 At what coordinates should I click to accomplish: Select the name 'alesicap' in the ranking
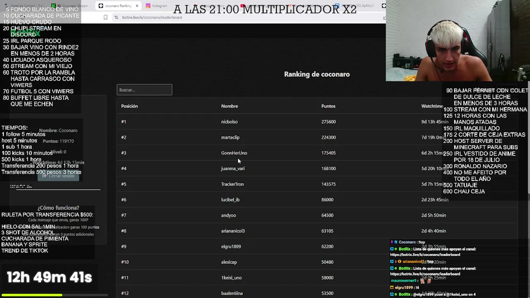229,262
